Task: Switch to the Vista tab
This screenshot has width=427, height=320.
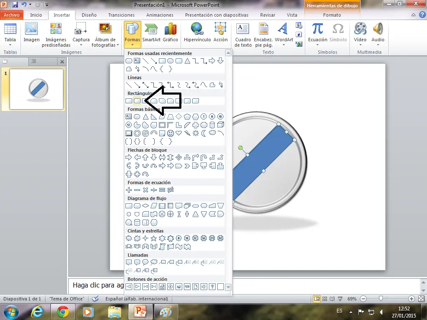Action: coord(292,15)
